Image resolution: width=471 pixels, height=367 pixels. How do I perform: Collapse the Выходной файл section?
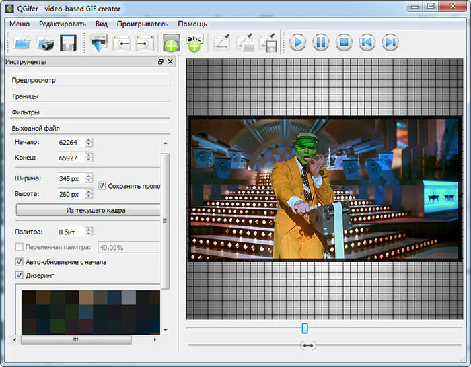(90, 128)
